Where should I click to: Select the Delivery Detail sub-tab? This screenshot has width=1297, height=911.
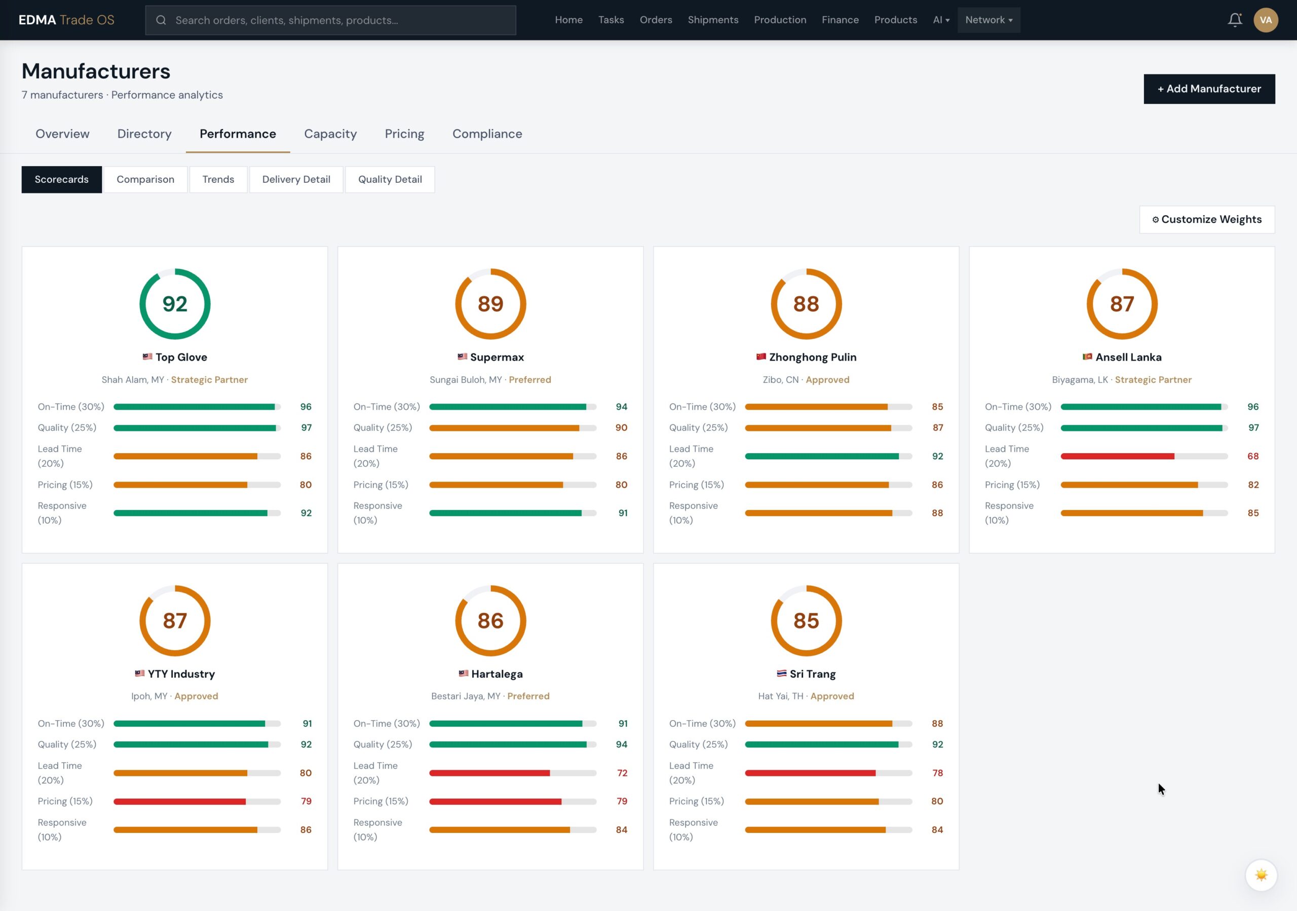click(296, 180)
